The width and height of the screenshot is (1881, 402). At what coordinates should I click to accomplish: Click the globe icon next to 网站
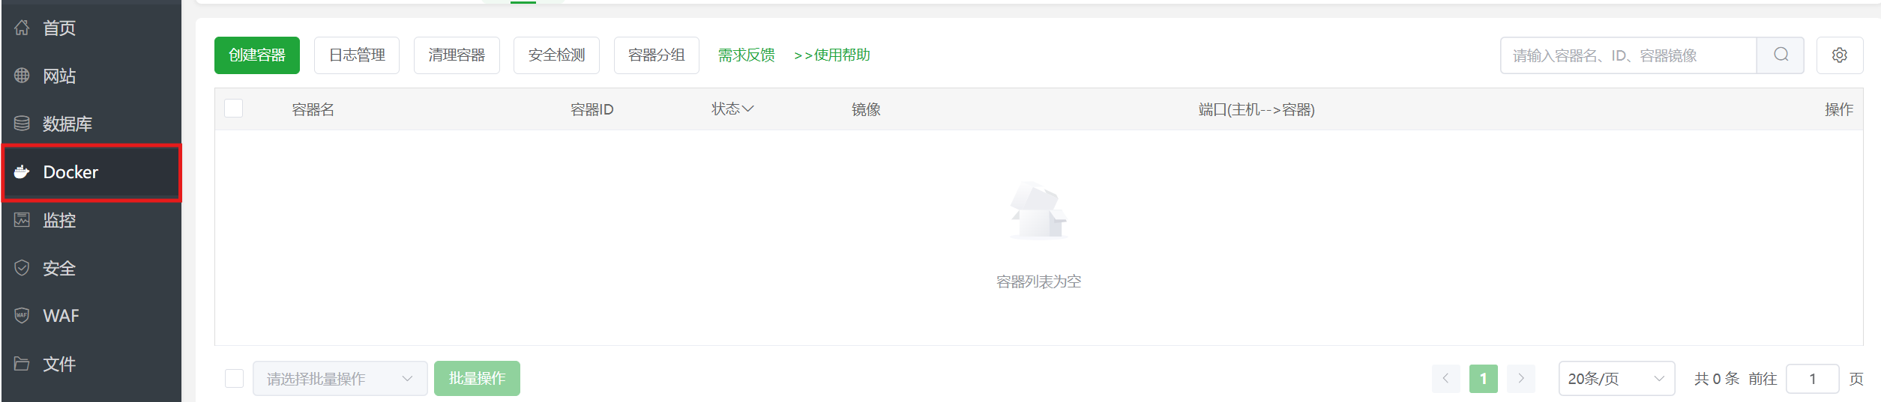coord(22,76)
